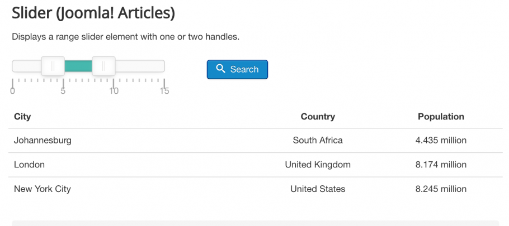The height and width of the screenshot is (226, 509).
Task: Click the Population column header
Action: point(441,117)
